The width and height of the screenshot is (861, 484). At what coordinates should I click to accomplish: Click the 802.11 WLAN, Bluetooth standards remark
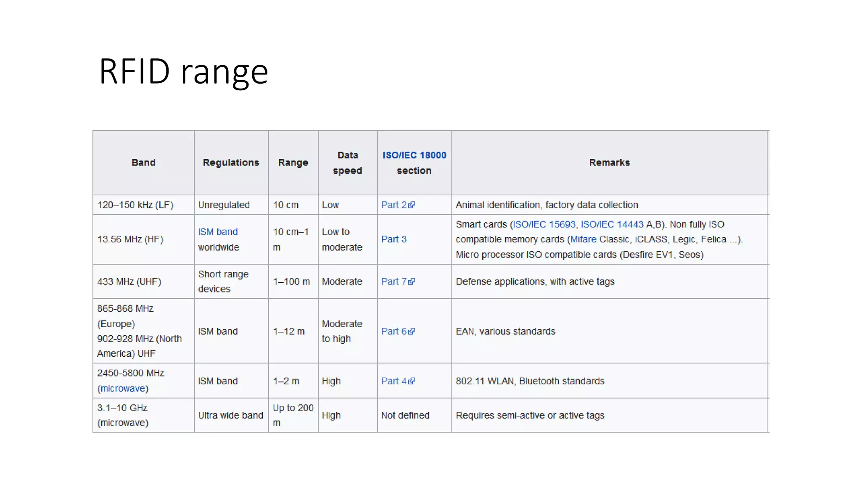(x=530, y=381)
